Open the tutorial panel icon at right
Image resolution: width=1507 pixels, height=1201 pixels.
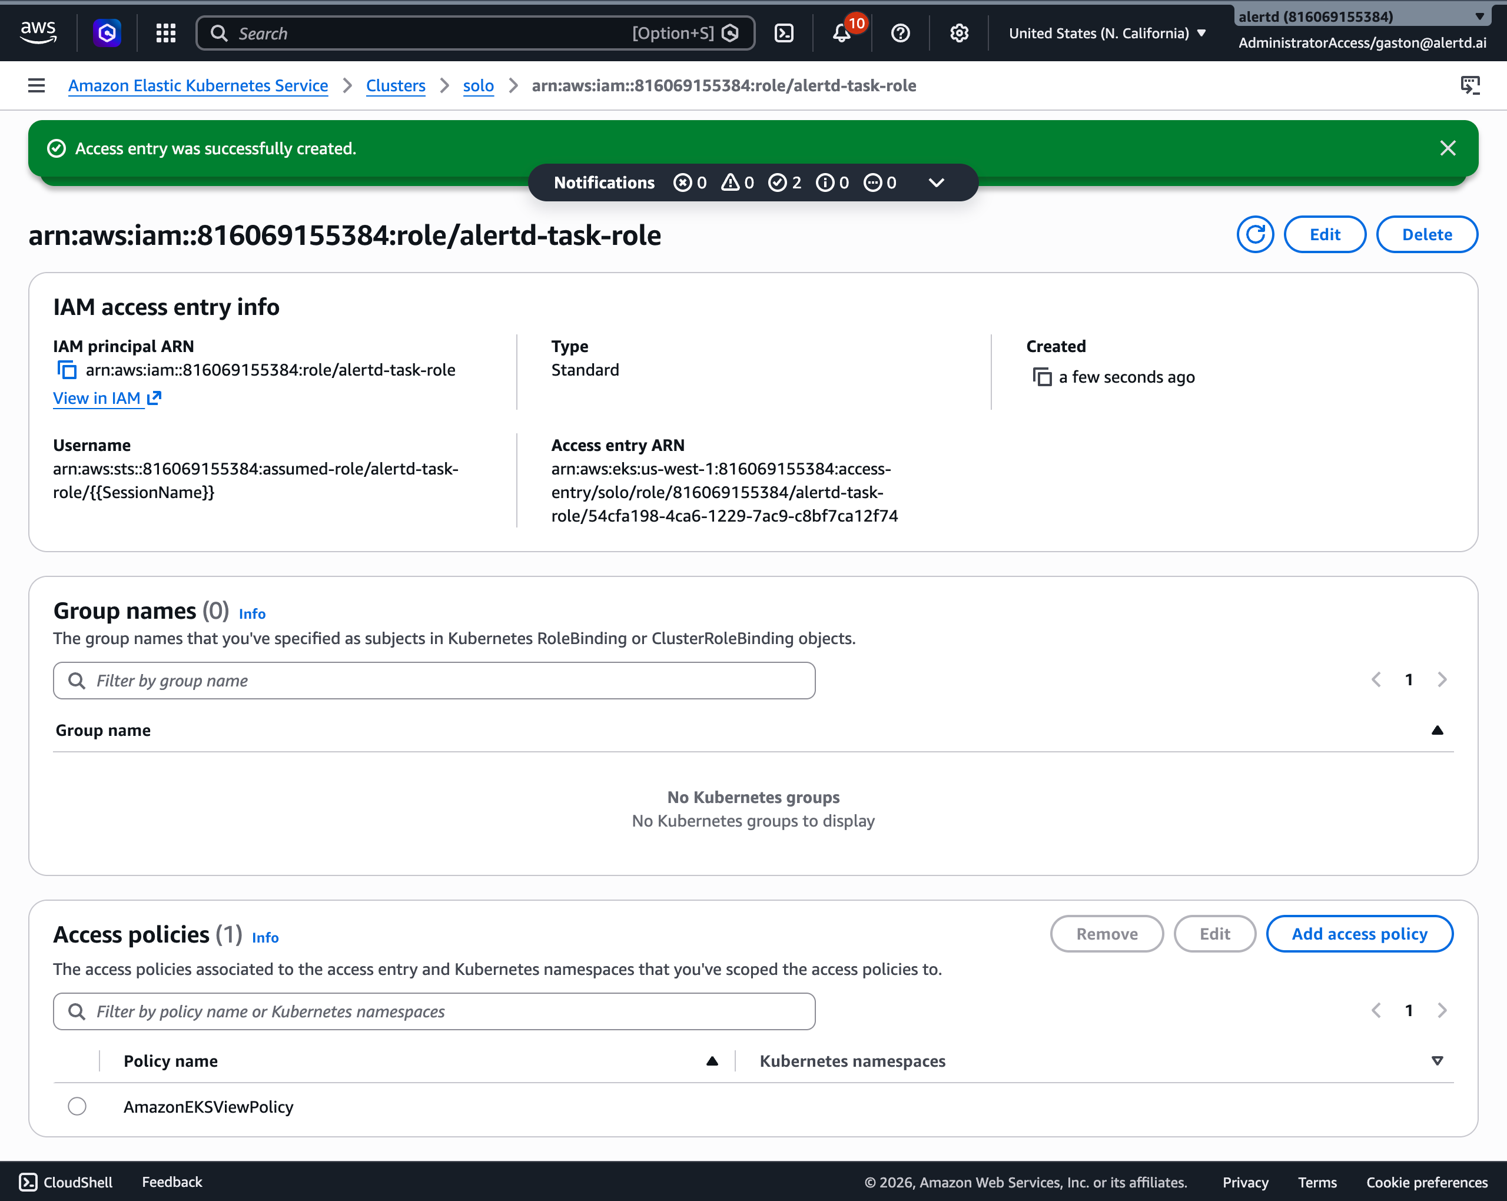1470,85
